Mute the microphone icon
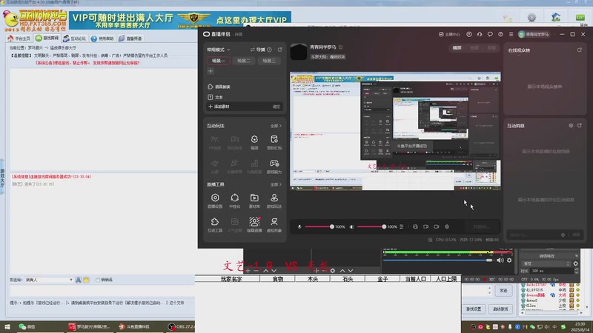Screen dimensions: 593x333 [x=299, y=226]
